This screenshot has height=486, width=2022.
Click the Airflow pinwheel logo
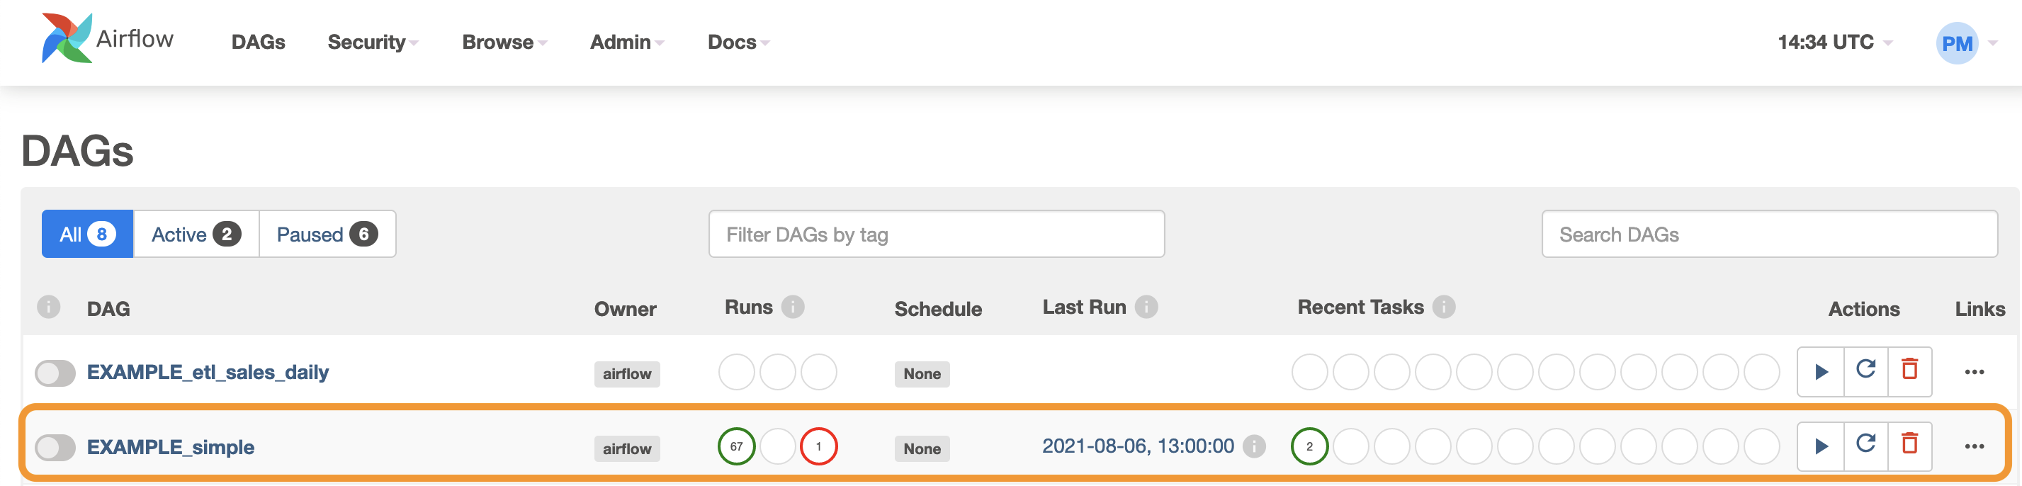click(x=67, y=38)
